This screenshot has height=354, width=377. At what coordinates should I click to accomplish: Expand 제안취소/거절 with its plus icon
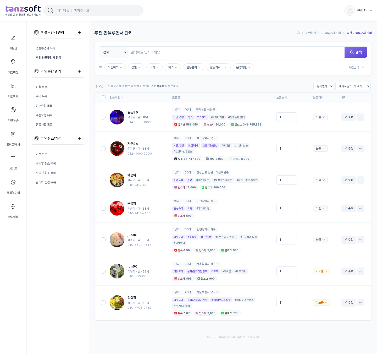pyautogui.click(x=79, y=138)
